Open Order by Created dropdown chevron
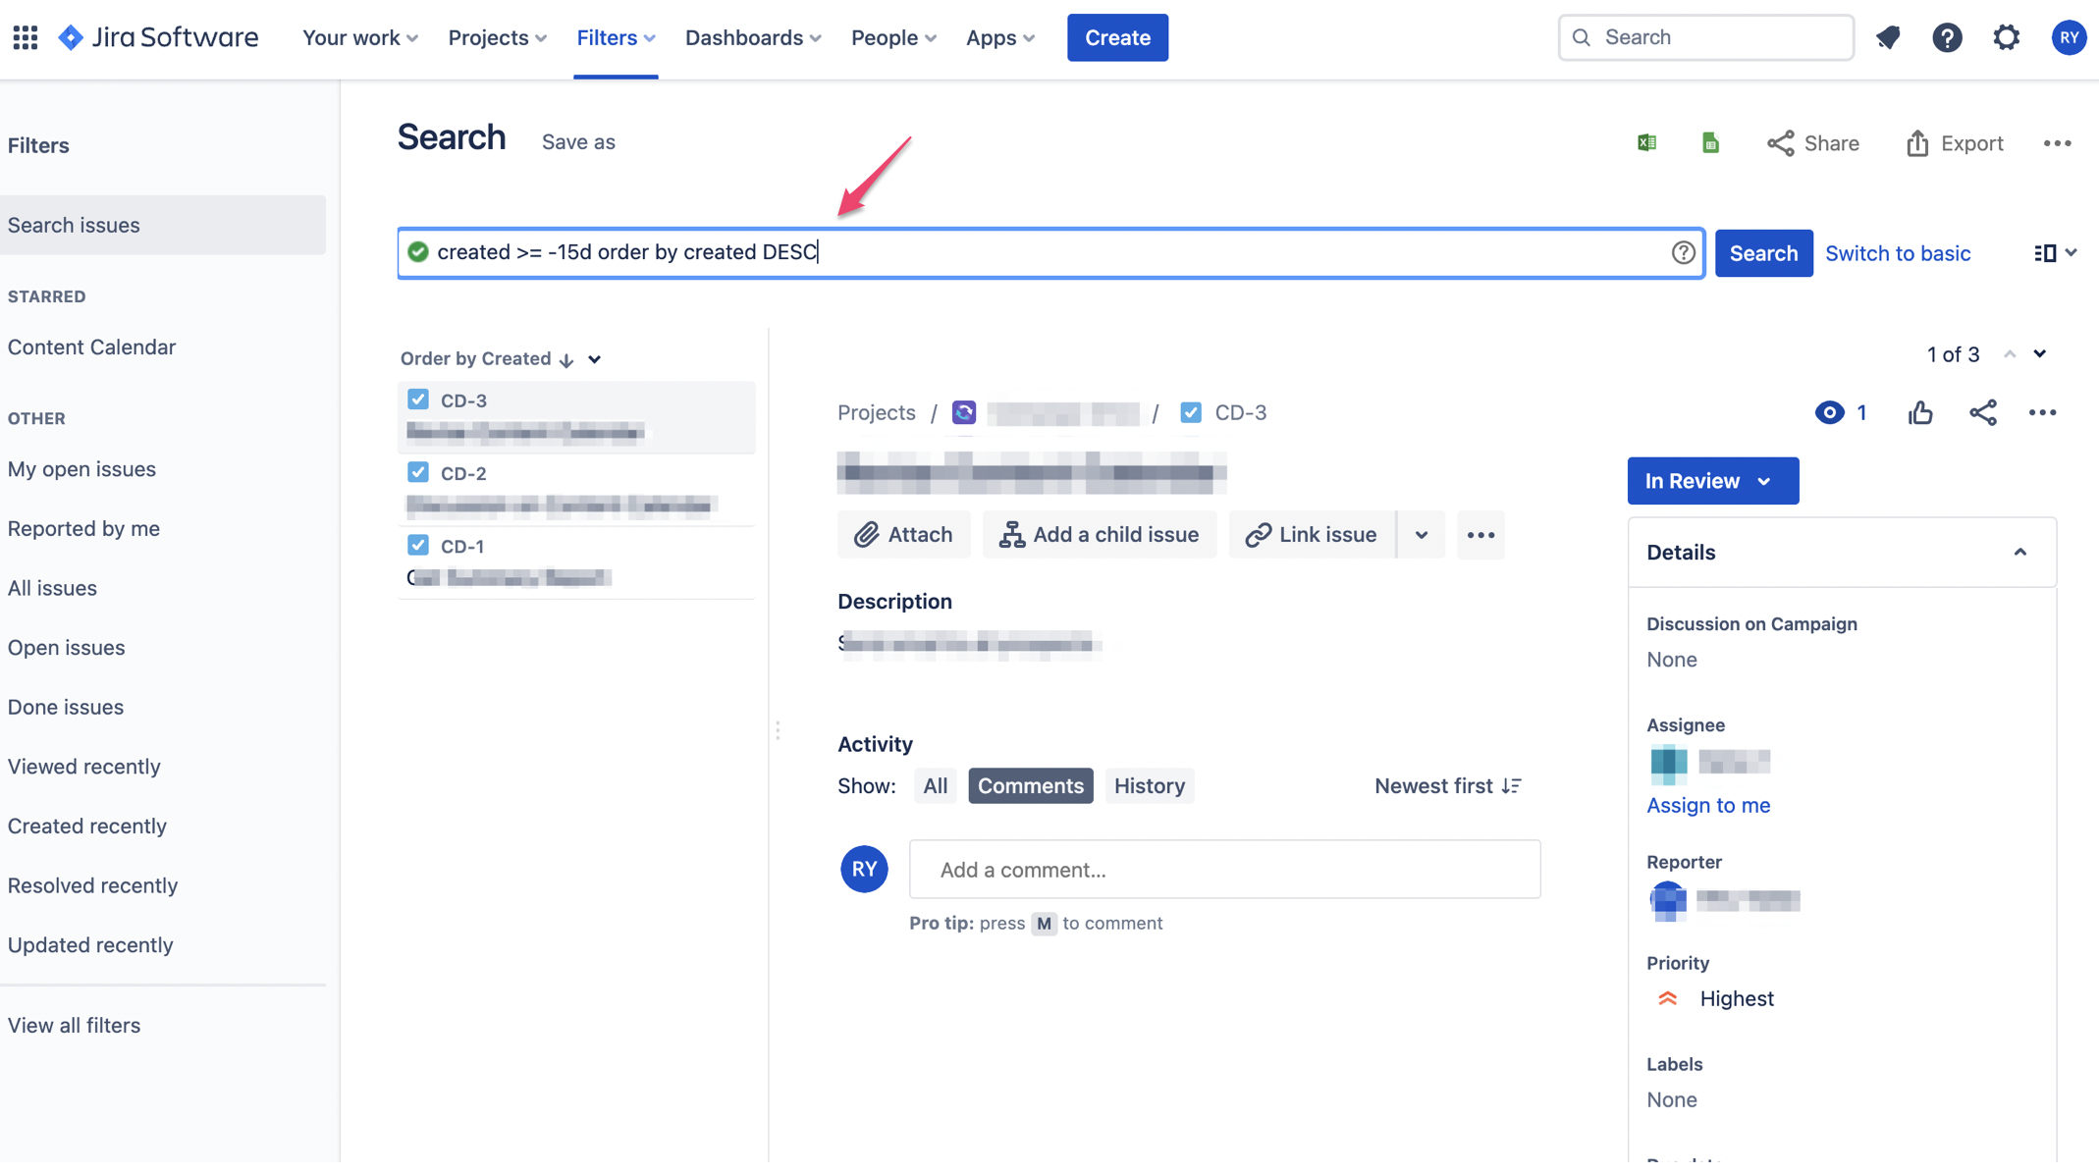Screen dimensions: 2099x1174 [x=594, y=359]
